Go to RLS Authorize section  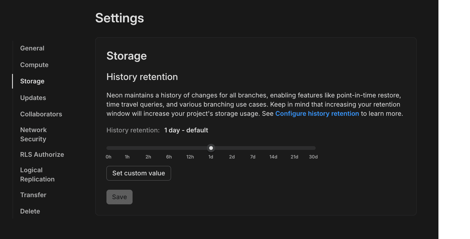pyautogui.click(x=42, y=154)
